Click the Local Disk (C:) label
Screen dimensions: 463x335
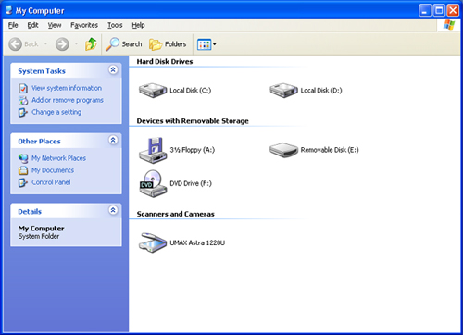coord(191,91)
